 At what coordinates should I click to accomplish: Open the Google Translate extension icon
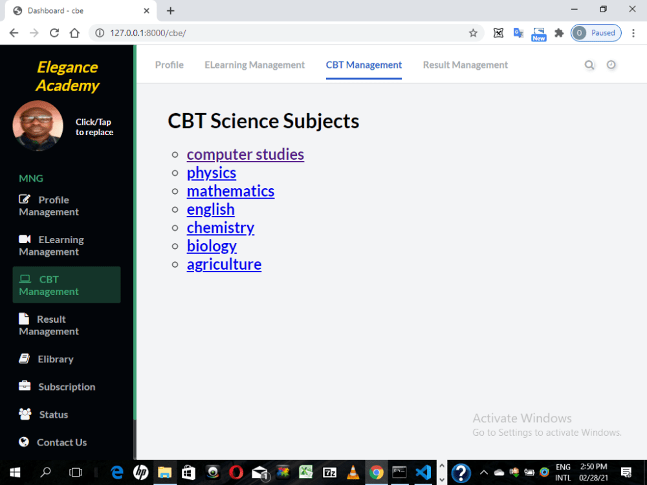518,32
